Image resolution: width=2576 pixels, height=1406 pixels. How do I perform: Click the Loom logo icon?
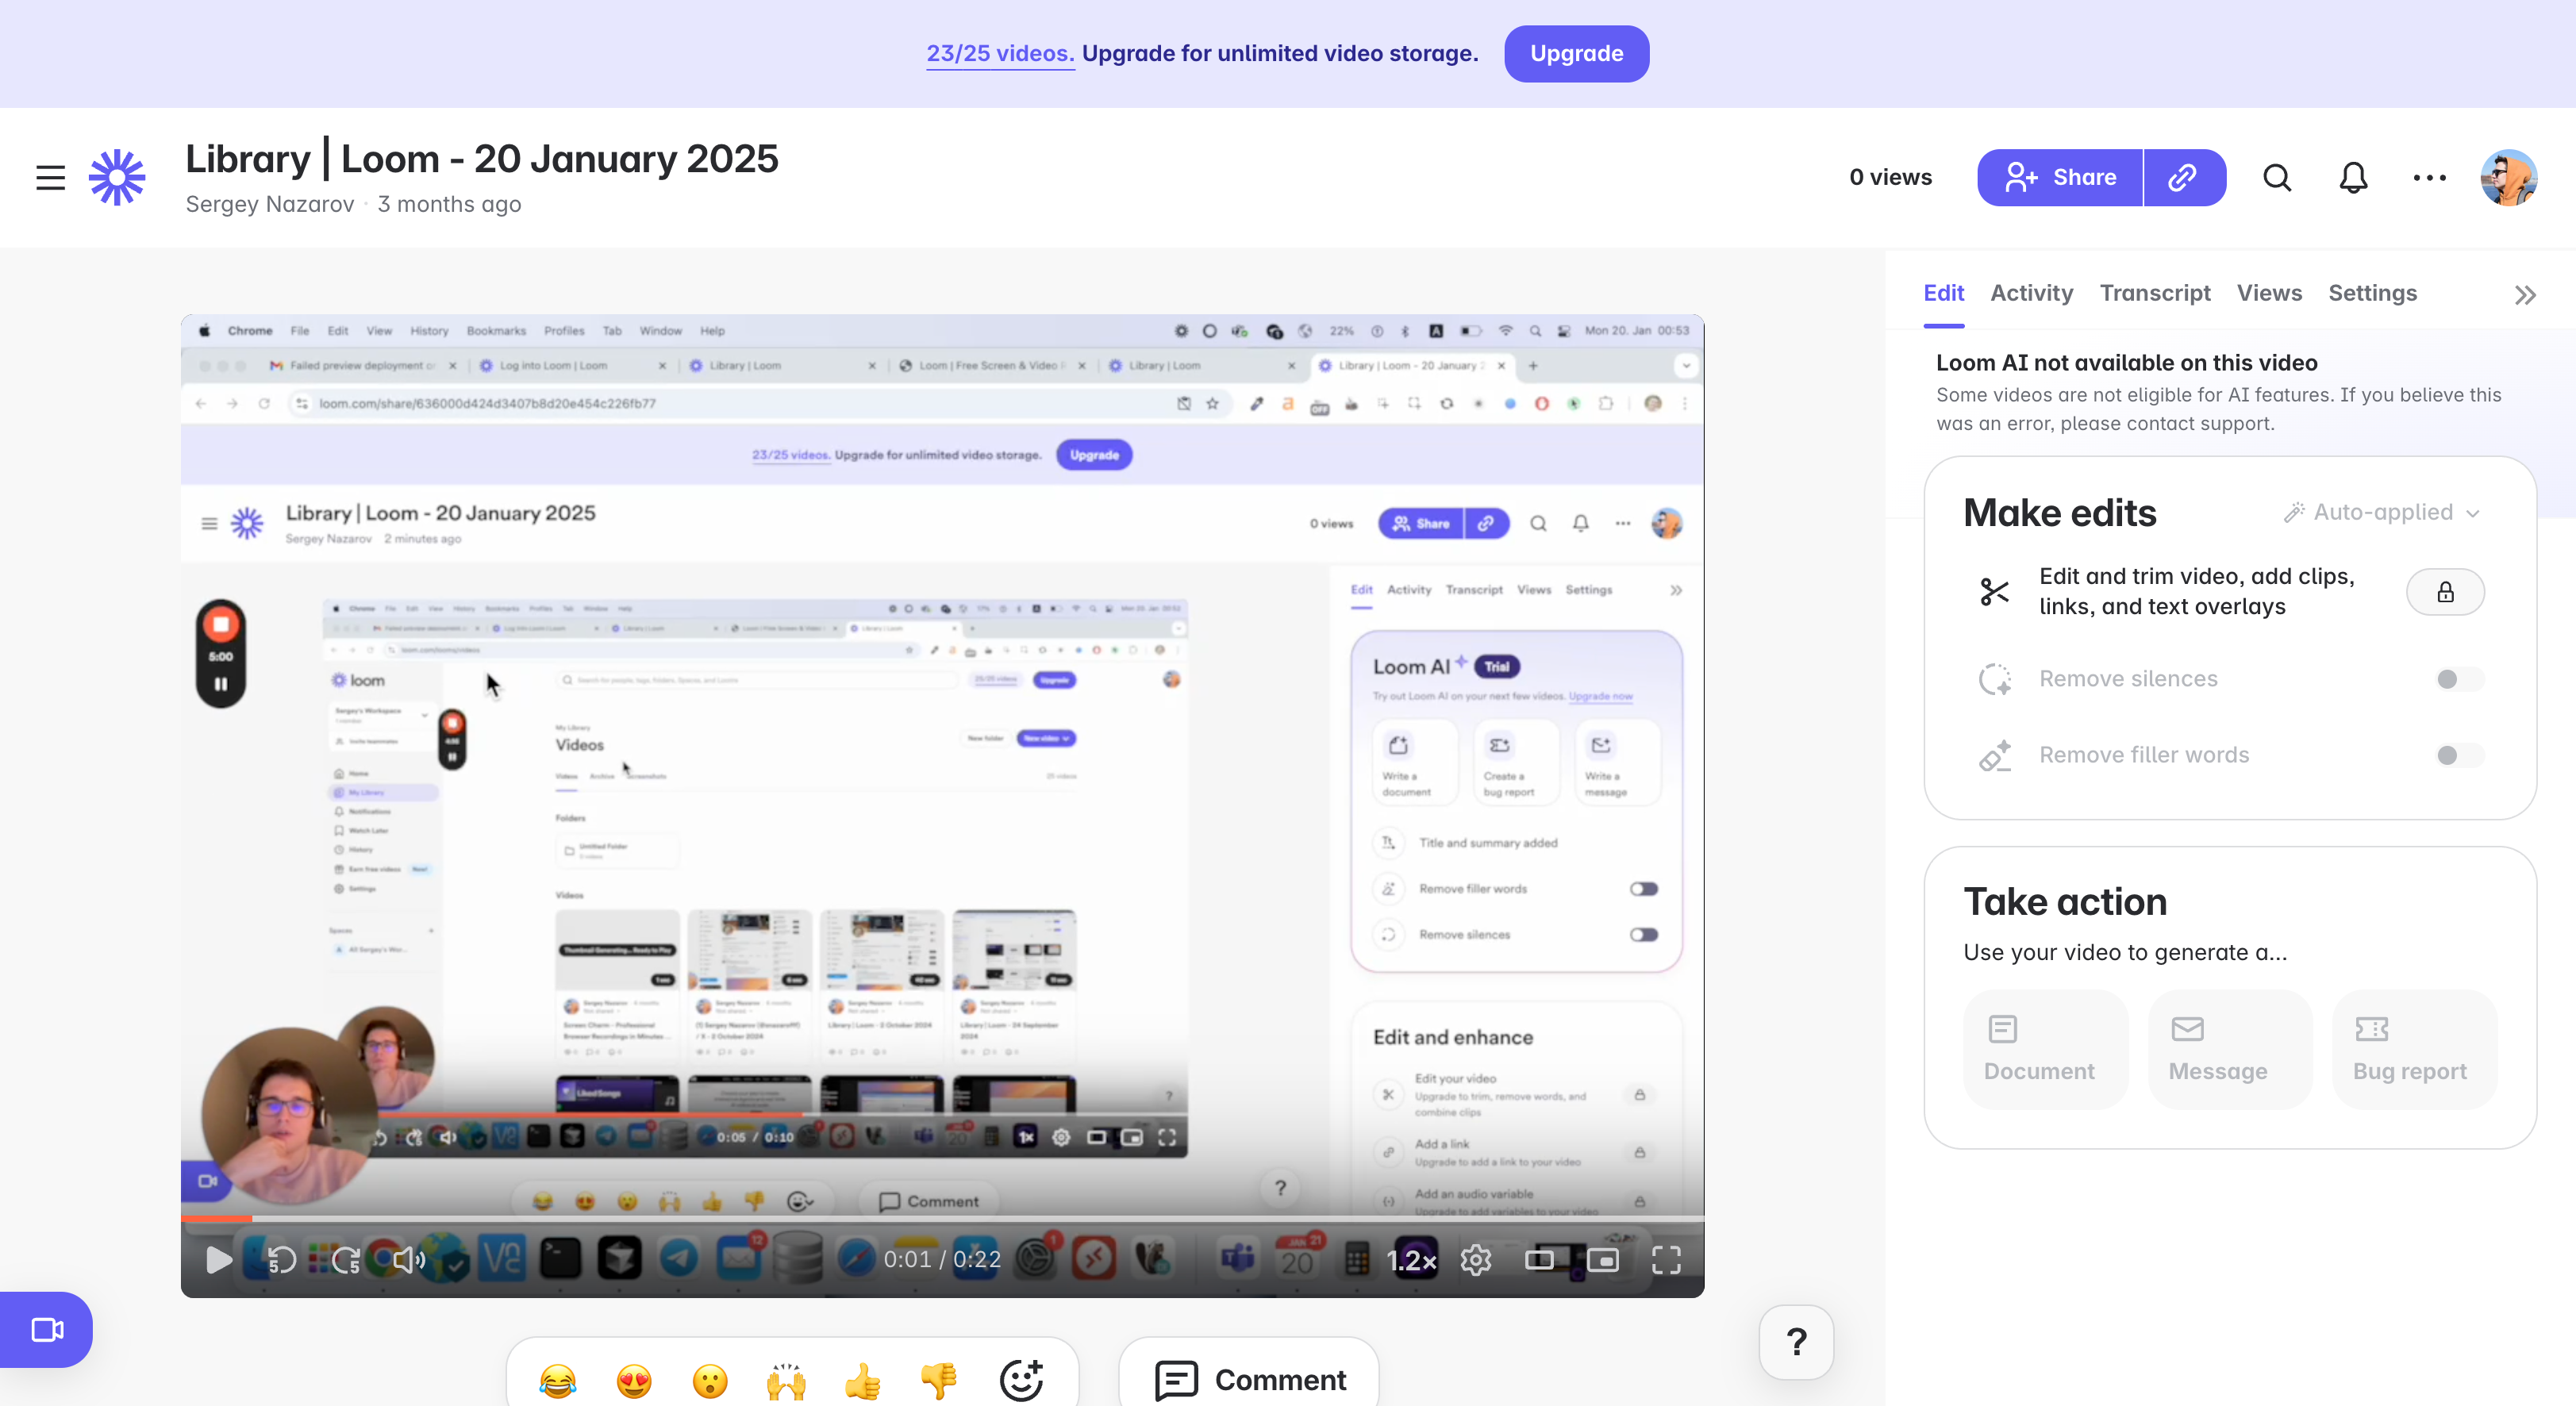pos(117,178)
